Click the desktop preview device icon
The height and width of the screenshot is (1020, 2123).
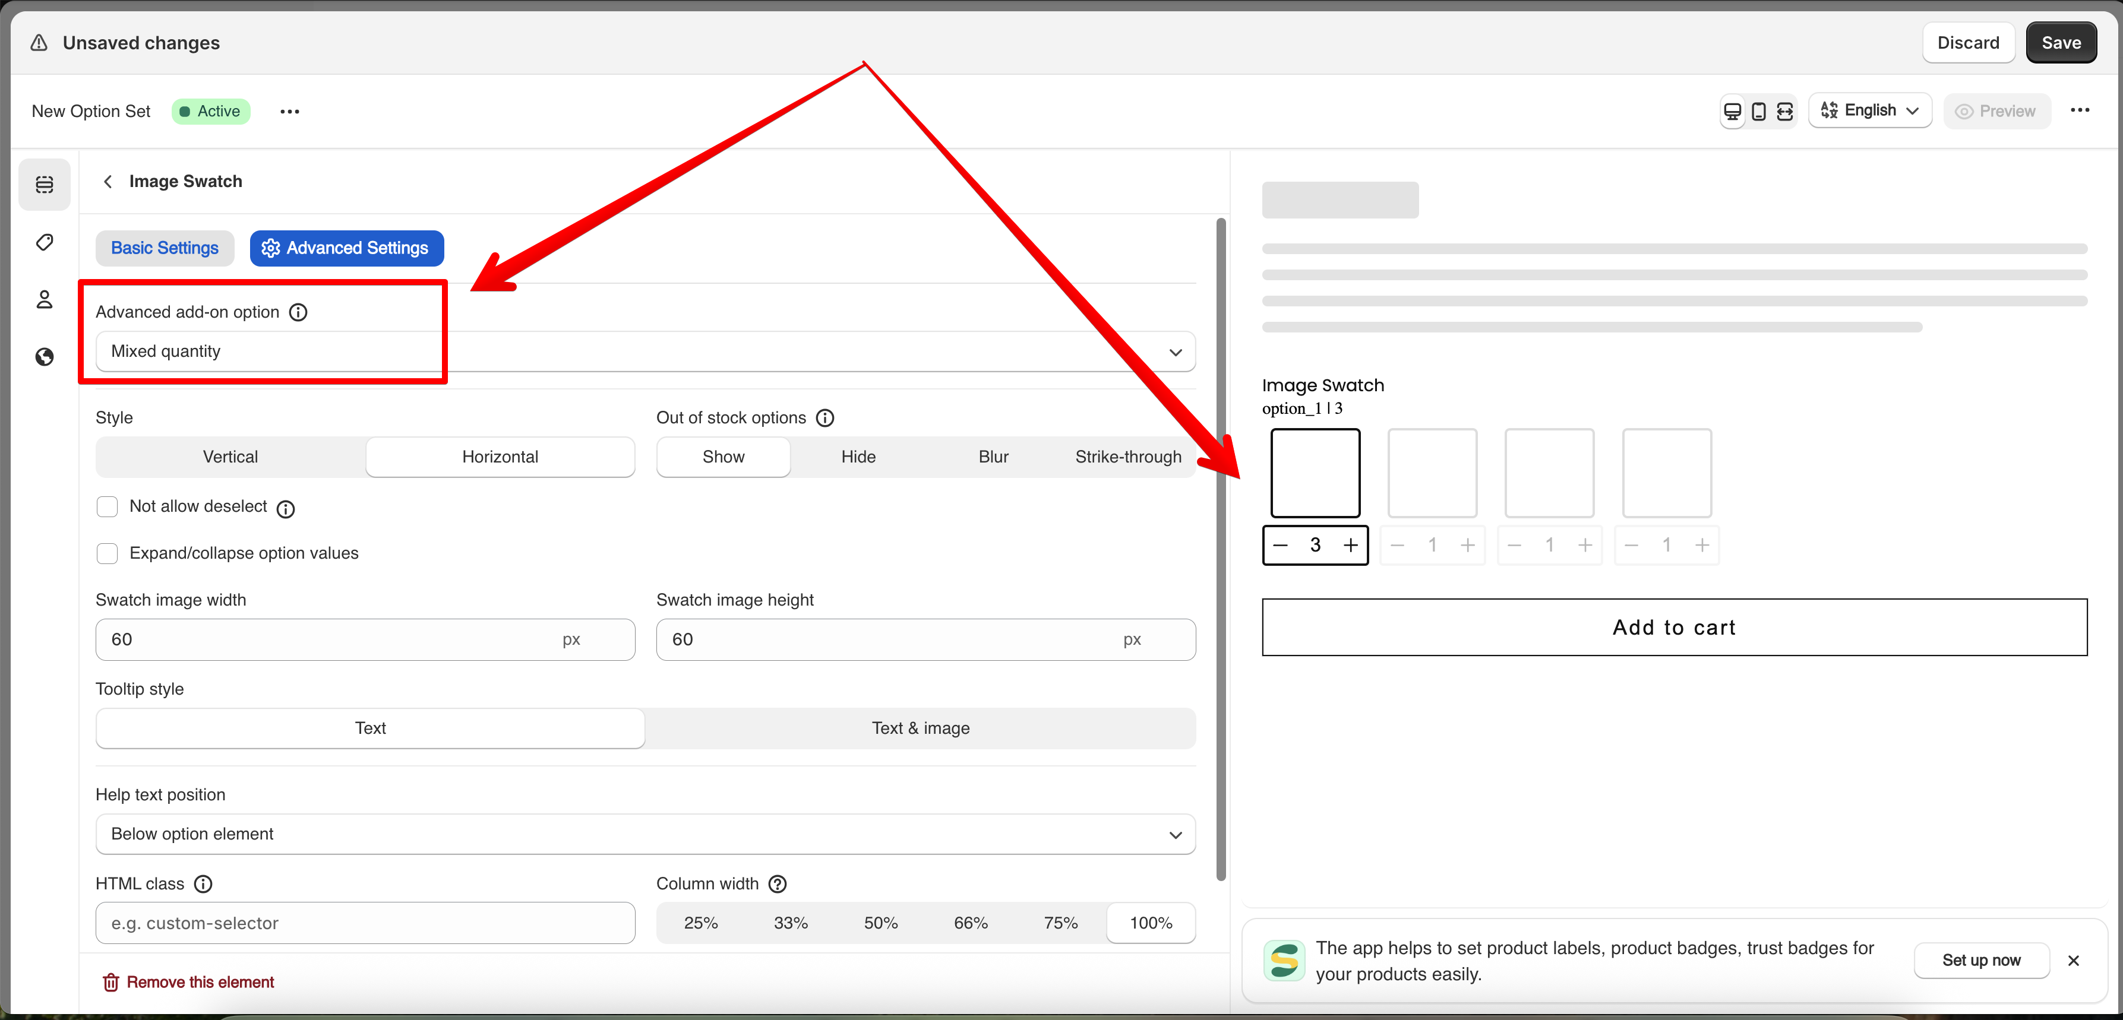1732,111
